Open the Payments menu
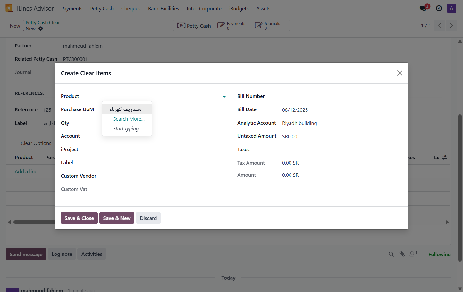Viewport: 463px width, 292px height. tap(72, 9)
